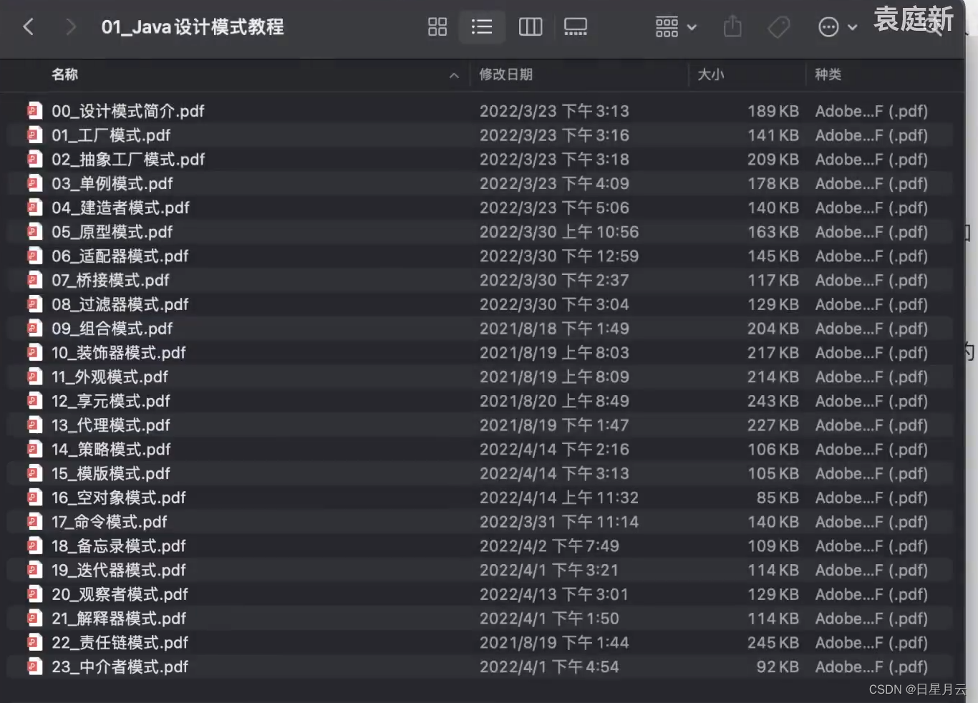
Task: Click PDF icon of 08_过滤器模式.pdf
Action: coord(34,304)
